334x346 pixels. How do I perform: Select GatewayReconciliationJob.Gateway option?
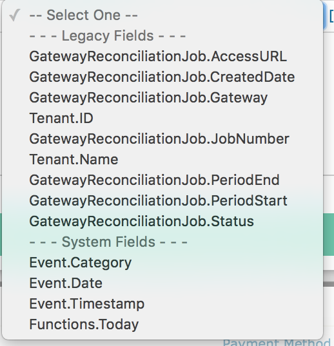(162, 97)
